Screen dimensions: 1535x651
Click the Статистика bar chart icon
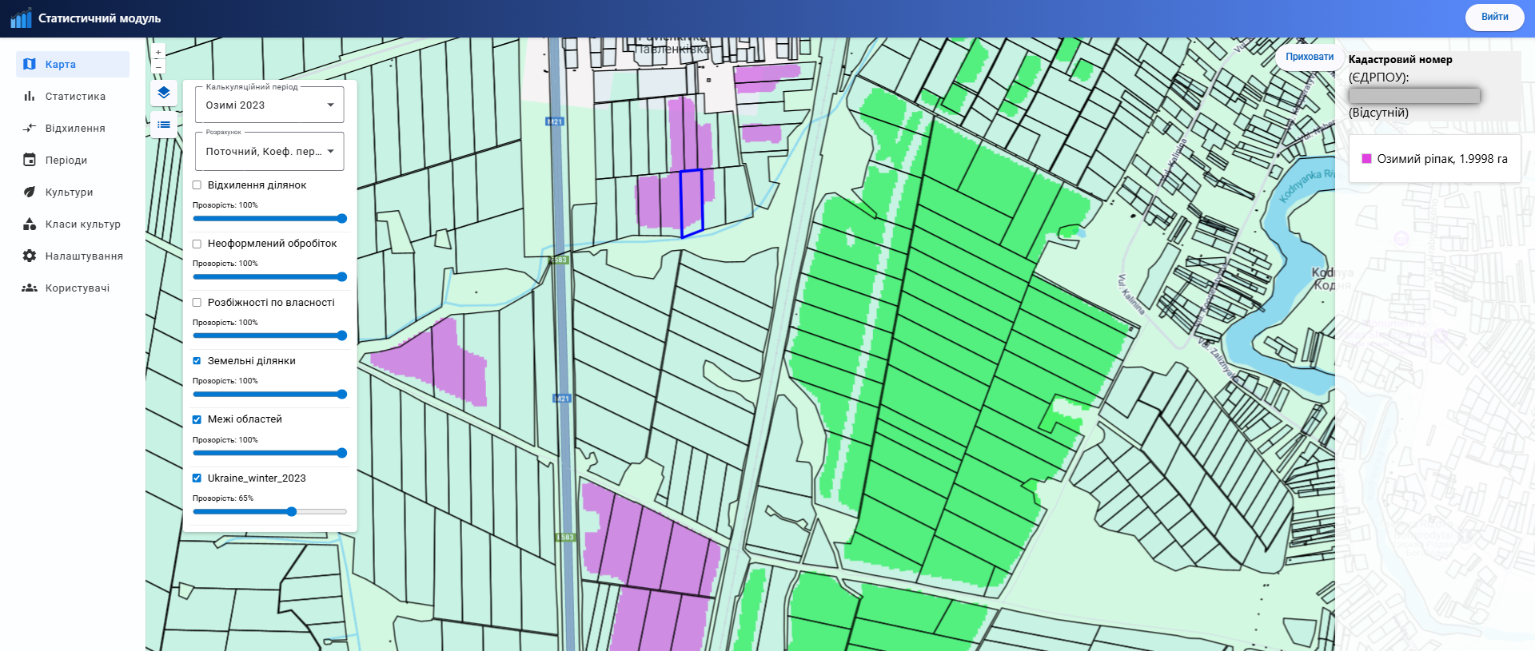tap(30, 97)
